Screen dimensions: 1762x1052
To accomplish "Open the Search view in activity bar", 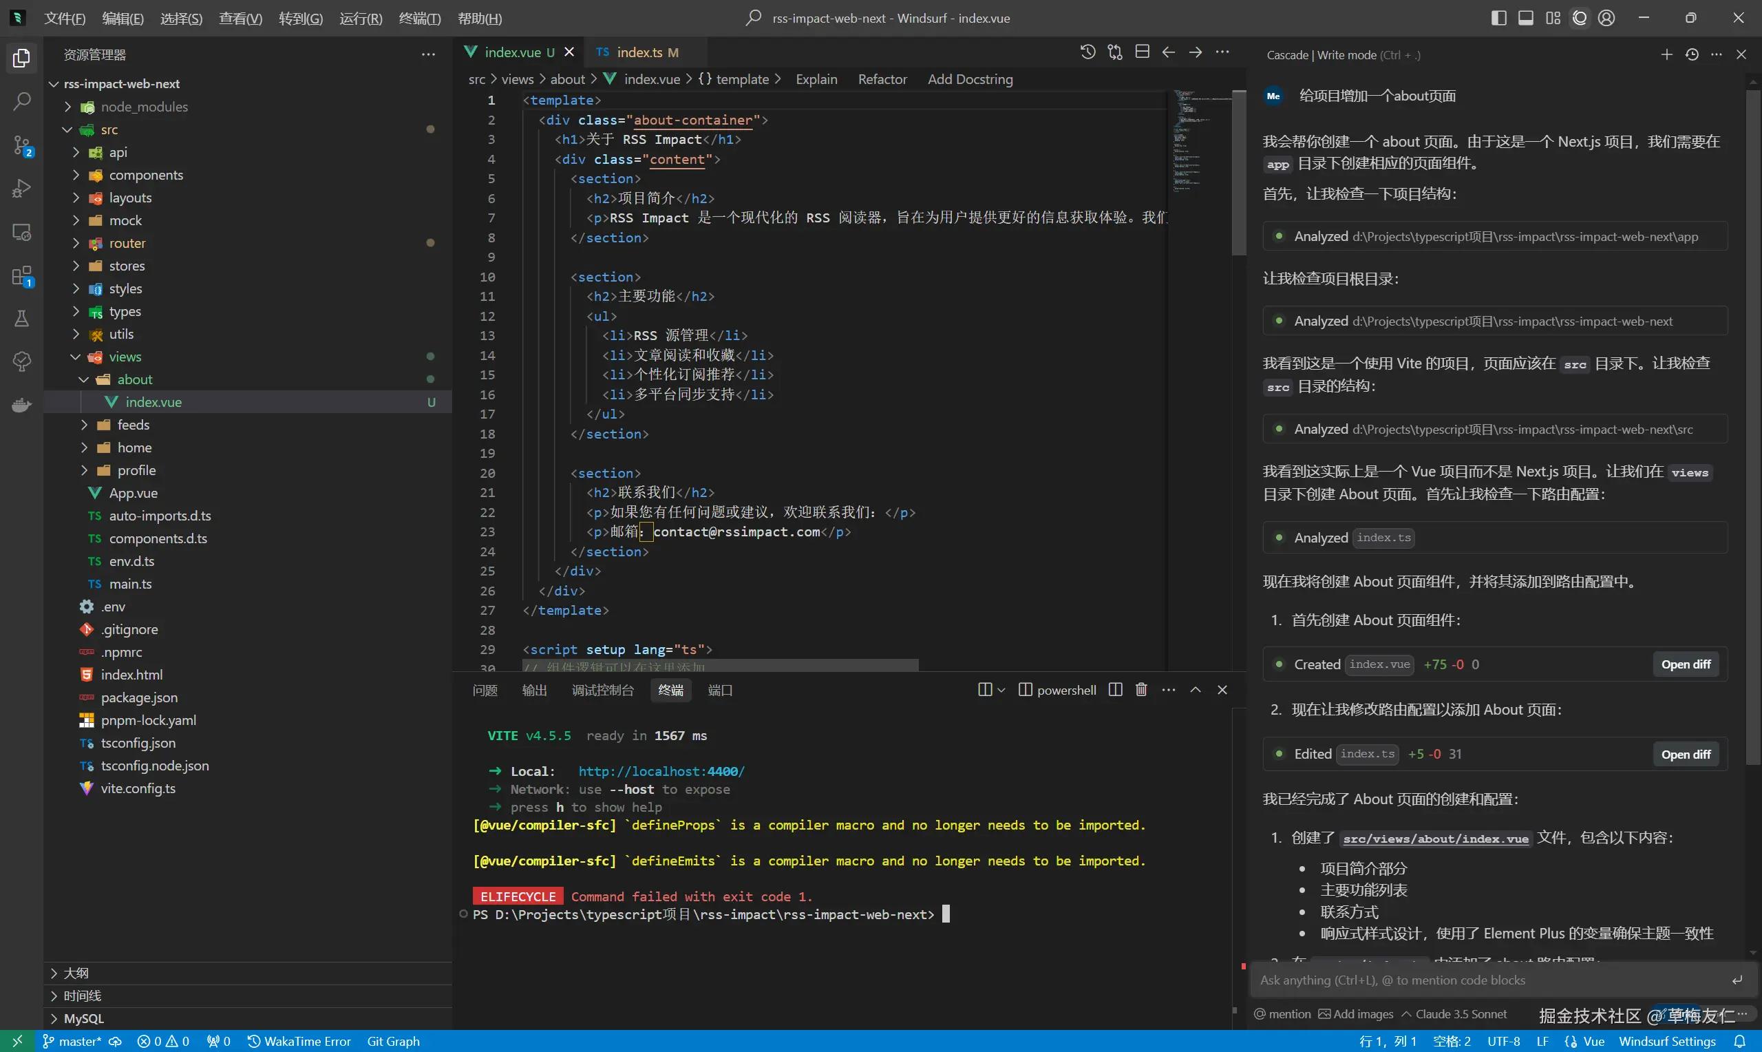I will (21, 101).
